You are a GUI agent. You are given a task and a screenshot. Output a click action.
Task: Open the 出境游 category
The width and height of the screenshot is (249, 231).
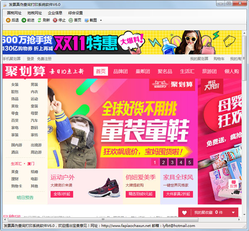click(x=36, y=145)
